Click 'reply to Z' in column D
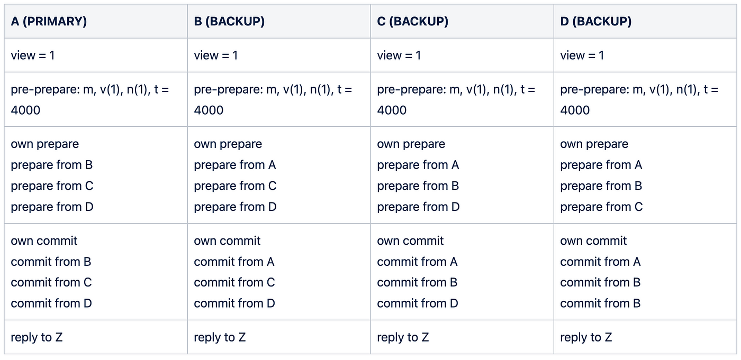Viewport: 741px width, 360px height. tap(586, 337)
